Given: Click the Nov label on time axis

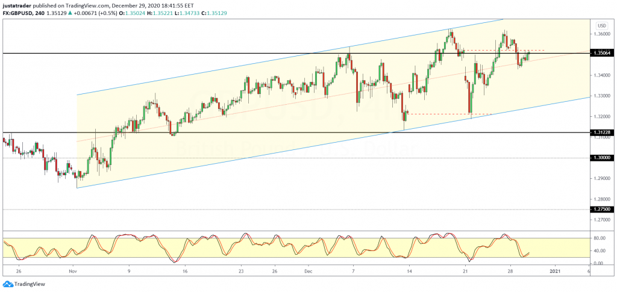Looking at the screenshot, I should pos(72,272).
